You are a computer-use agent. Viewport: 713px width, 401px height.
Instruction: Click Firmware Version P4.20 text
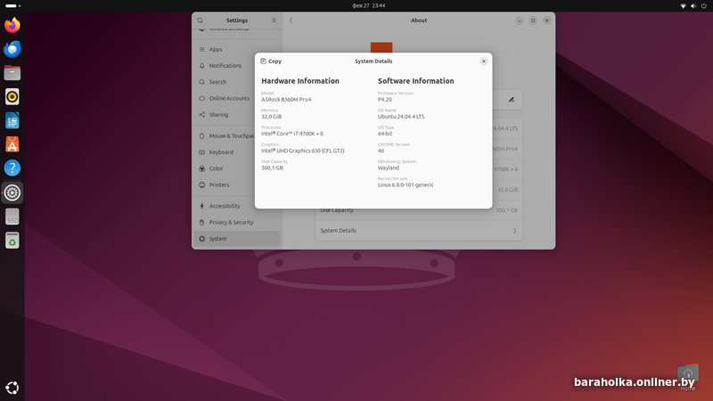click(x=385, y=99)
